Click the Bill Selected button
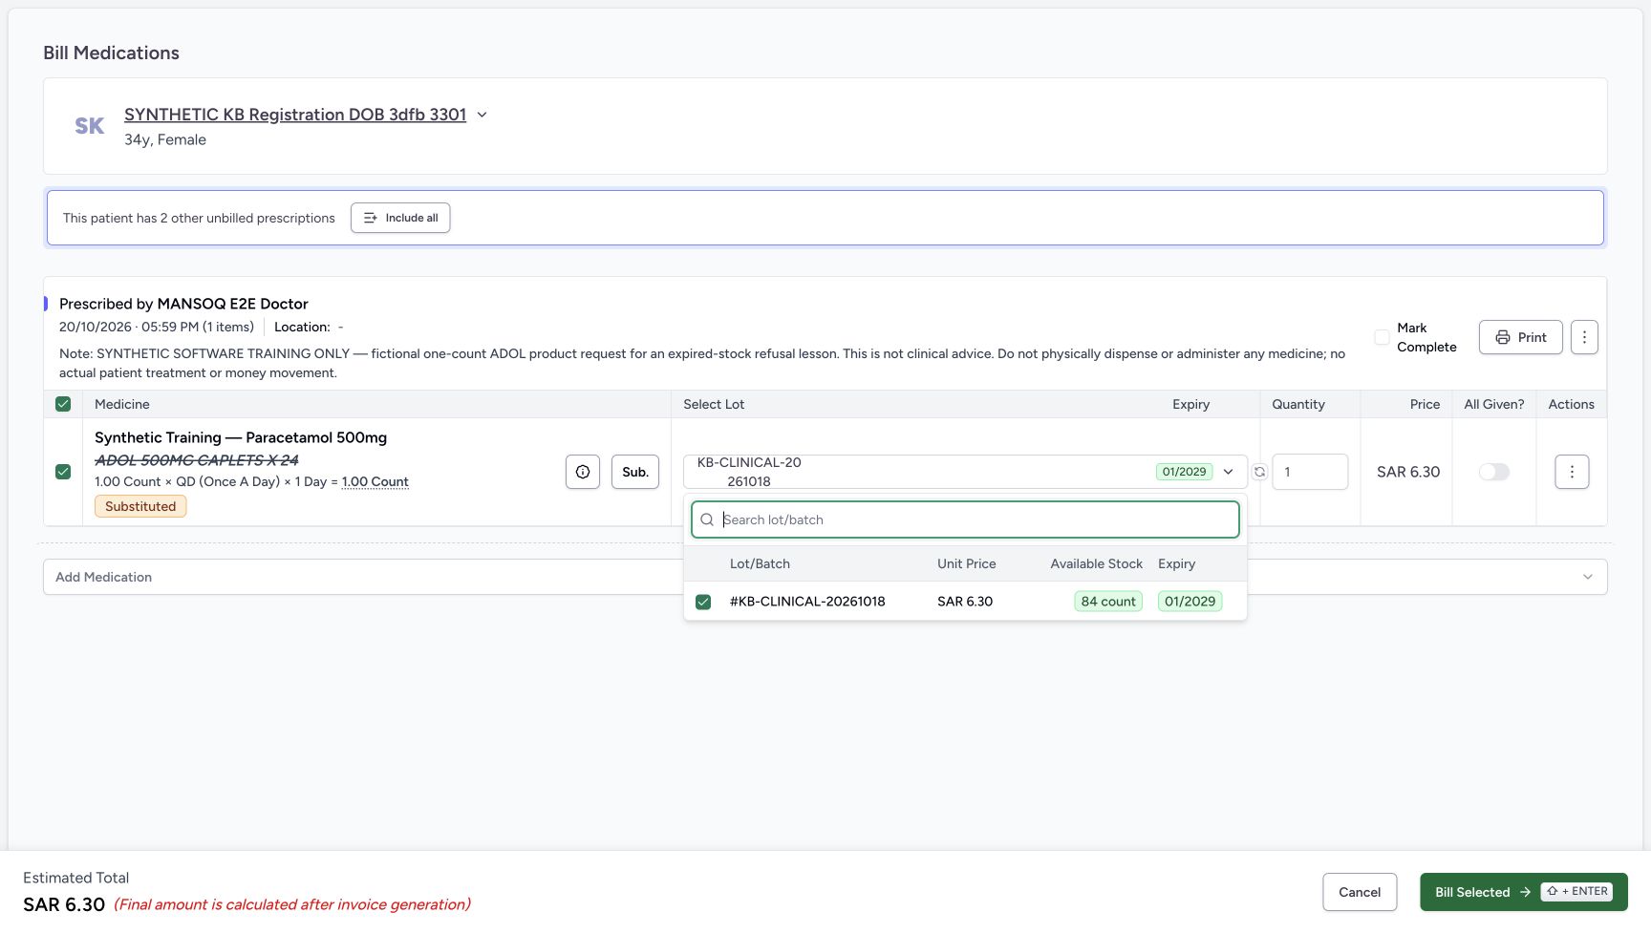The image size is (1651, 933). coord(1524,892)
